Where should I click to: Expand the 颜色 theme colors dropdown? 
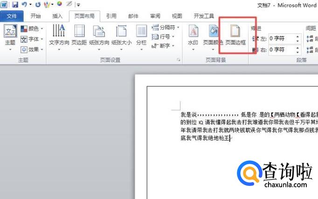point(32,29)
